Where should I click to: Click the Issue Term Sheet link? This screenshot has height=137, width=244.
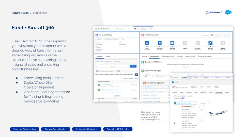pyautogui.click(x=108, y=85)
